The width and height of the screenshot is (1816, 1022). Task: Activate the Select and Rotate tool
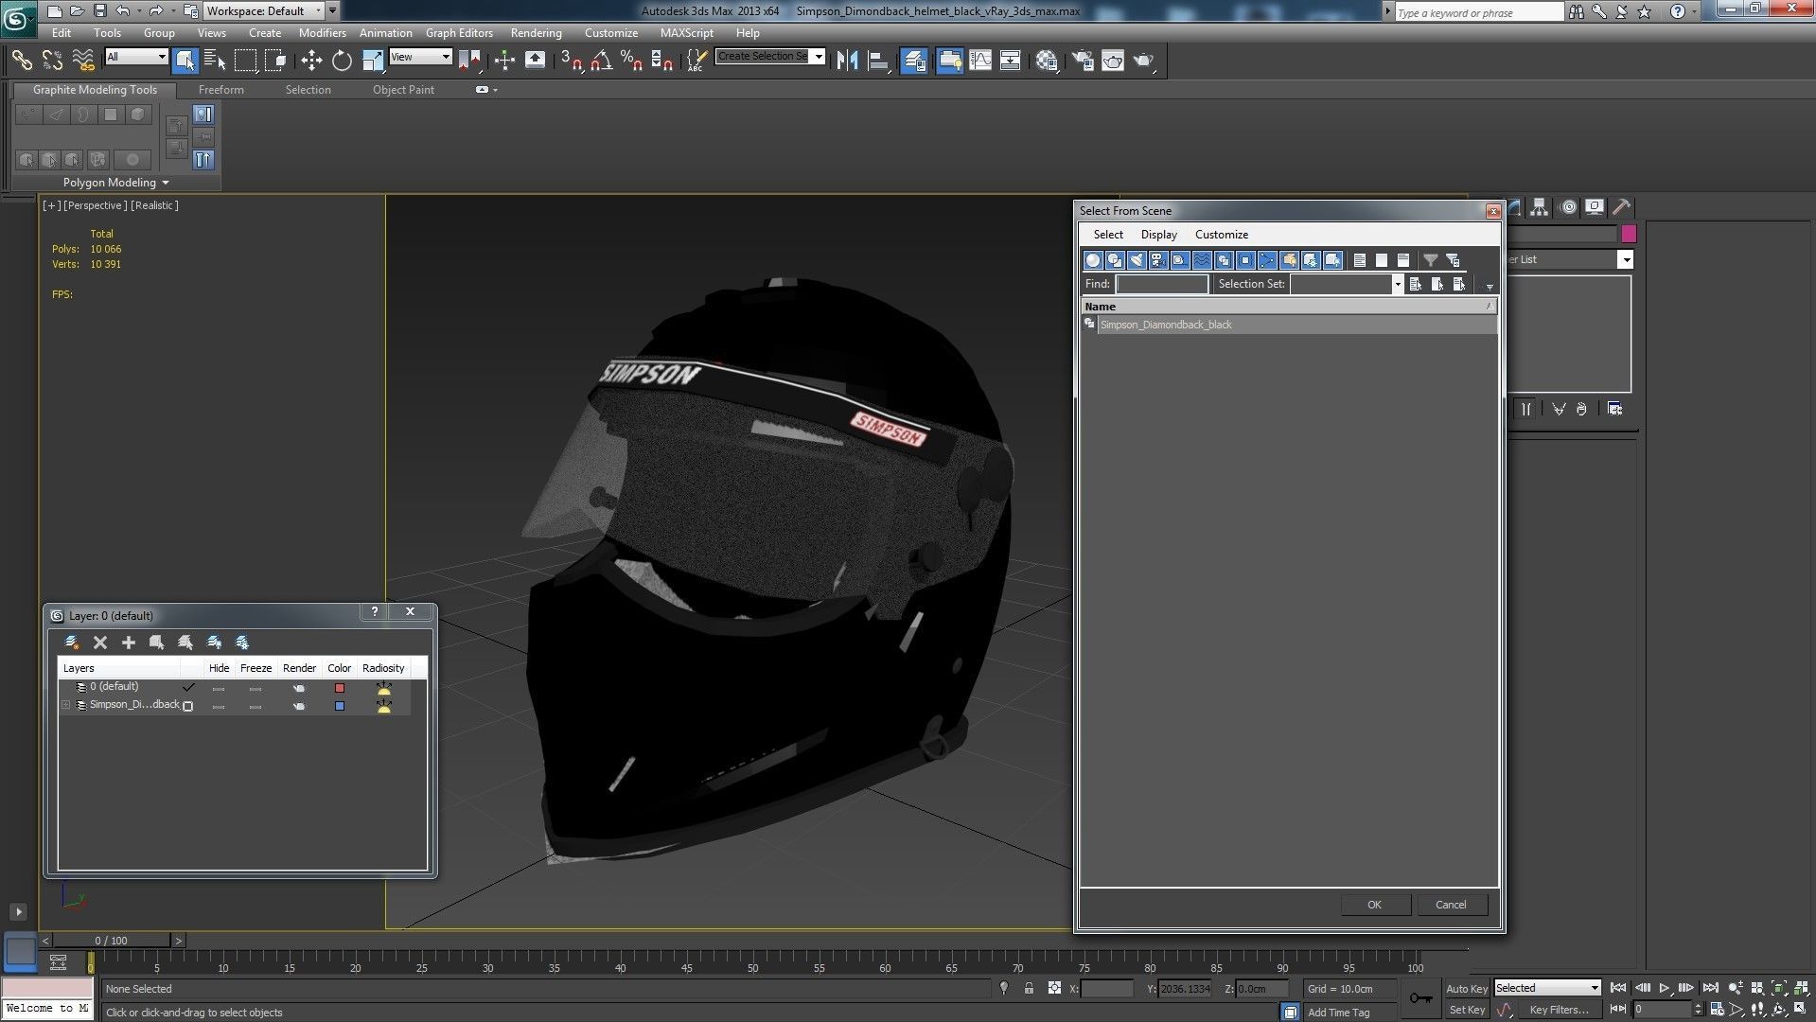coord(342,61)
